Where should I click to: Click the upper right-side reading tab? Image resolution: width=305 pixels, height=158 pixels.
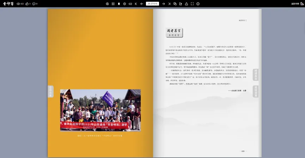coord(256,75)
